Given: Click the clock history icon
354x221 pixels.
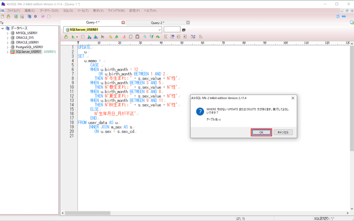Looking at the screenshot, I should coord(49,17).
